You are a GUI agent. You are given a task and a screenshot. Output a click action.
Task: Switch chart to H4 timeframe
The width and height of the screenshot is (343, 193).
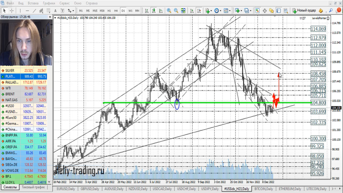point(116,11)
